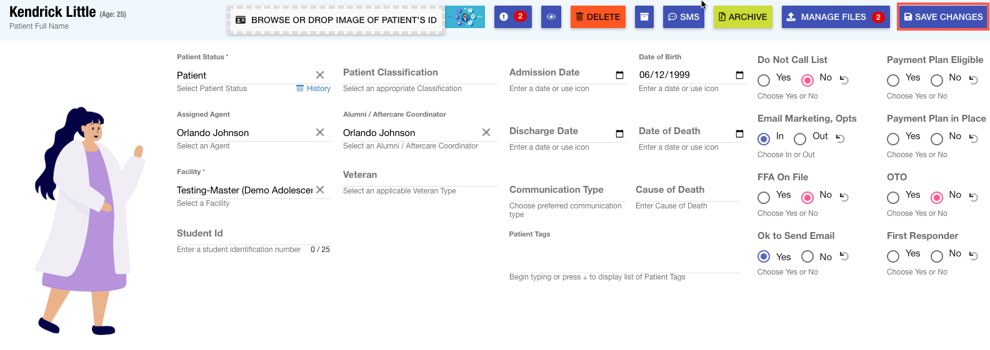
Task: Choose Out for Email Marketing, Opts
Action: (x=800, y=139)
